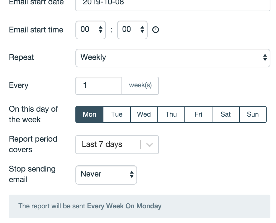Pick Sun in the weekday selector
The height and width of the screenshot is (223, 276).
[253, 114]
